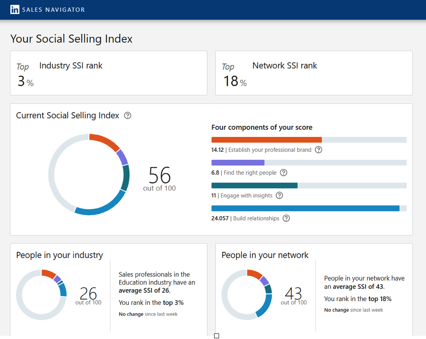Click the '43' network average score number

point(294,294)
